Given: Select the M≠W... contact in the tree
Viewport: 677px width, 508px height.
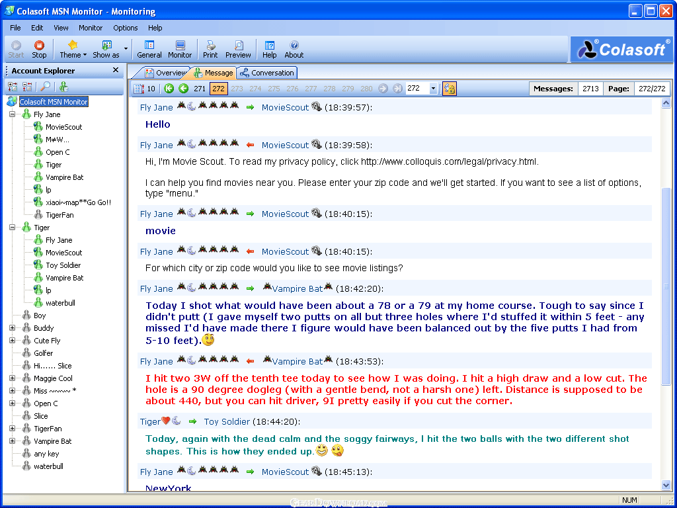Looking at the screenshot, I should click(58, 140).
